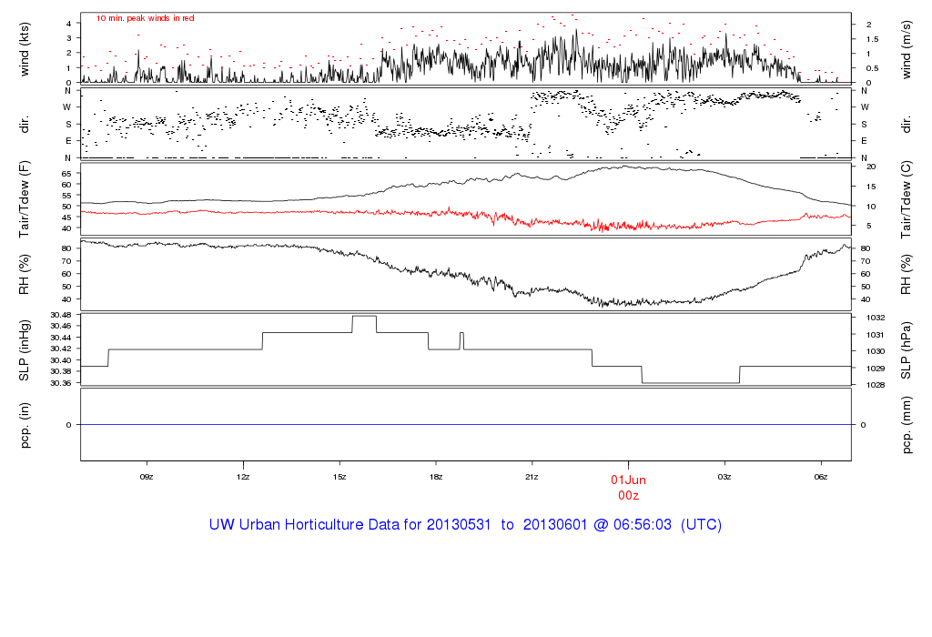Select the red '01Jun' date label
This screenshot has height=637, width=932.
628,480
